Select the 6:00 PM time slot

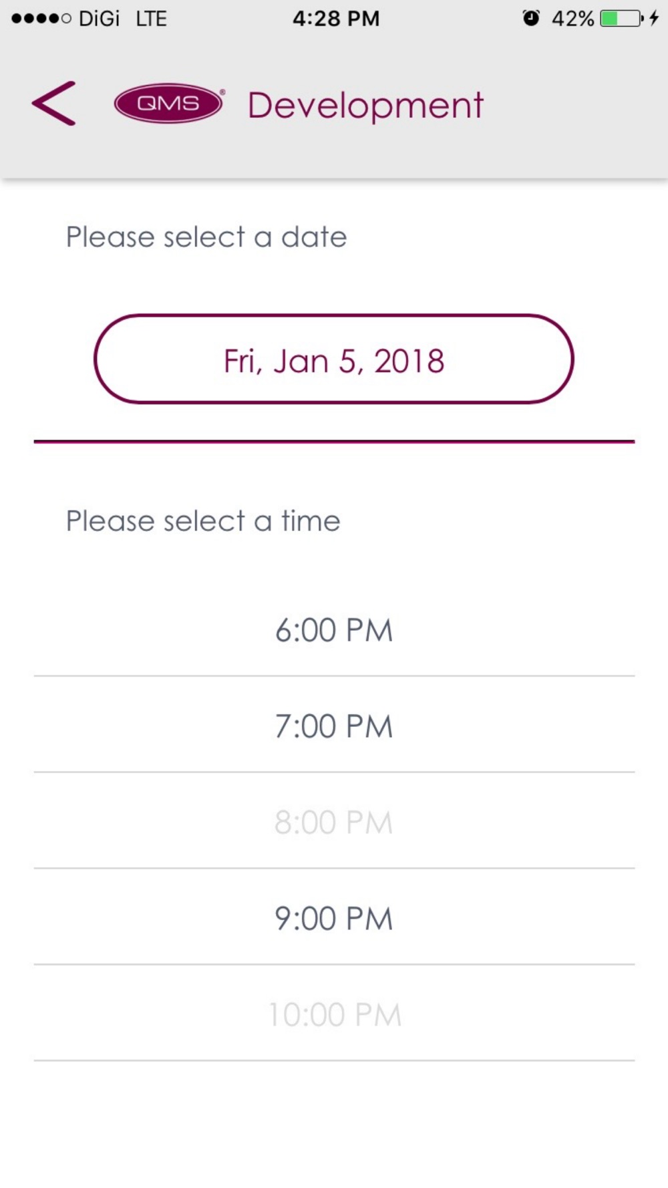coord(334,629)
